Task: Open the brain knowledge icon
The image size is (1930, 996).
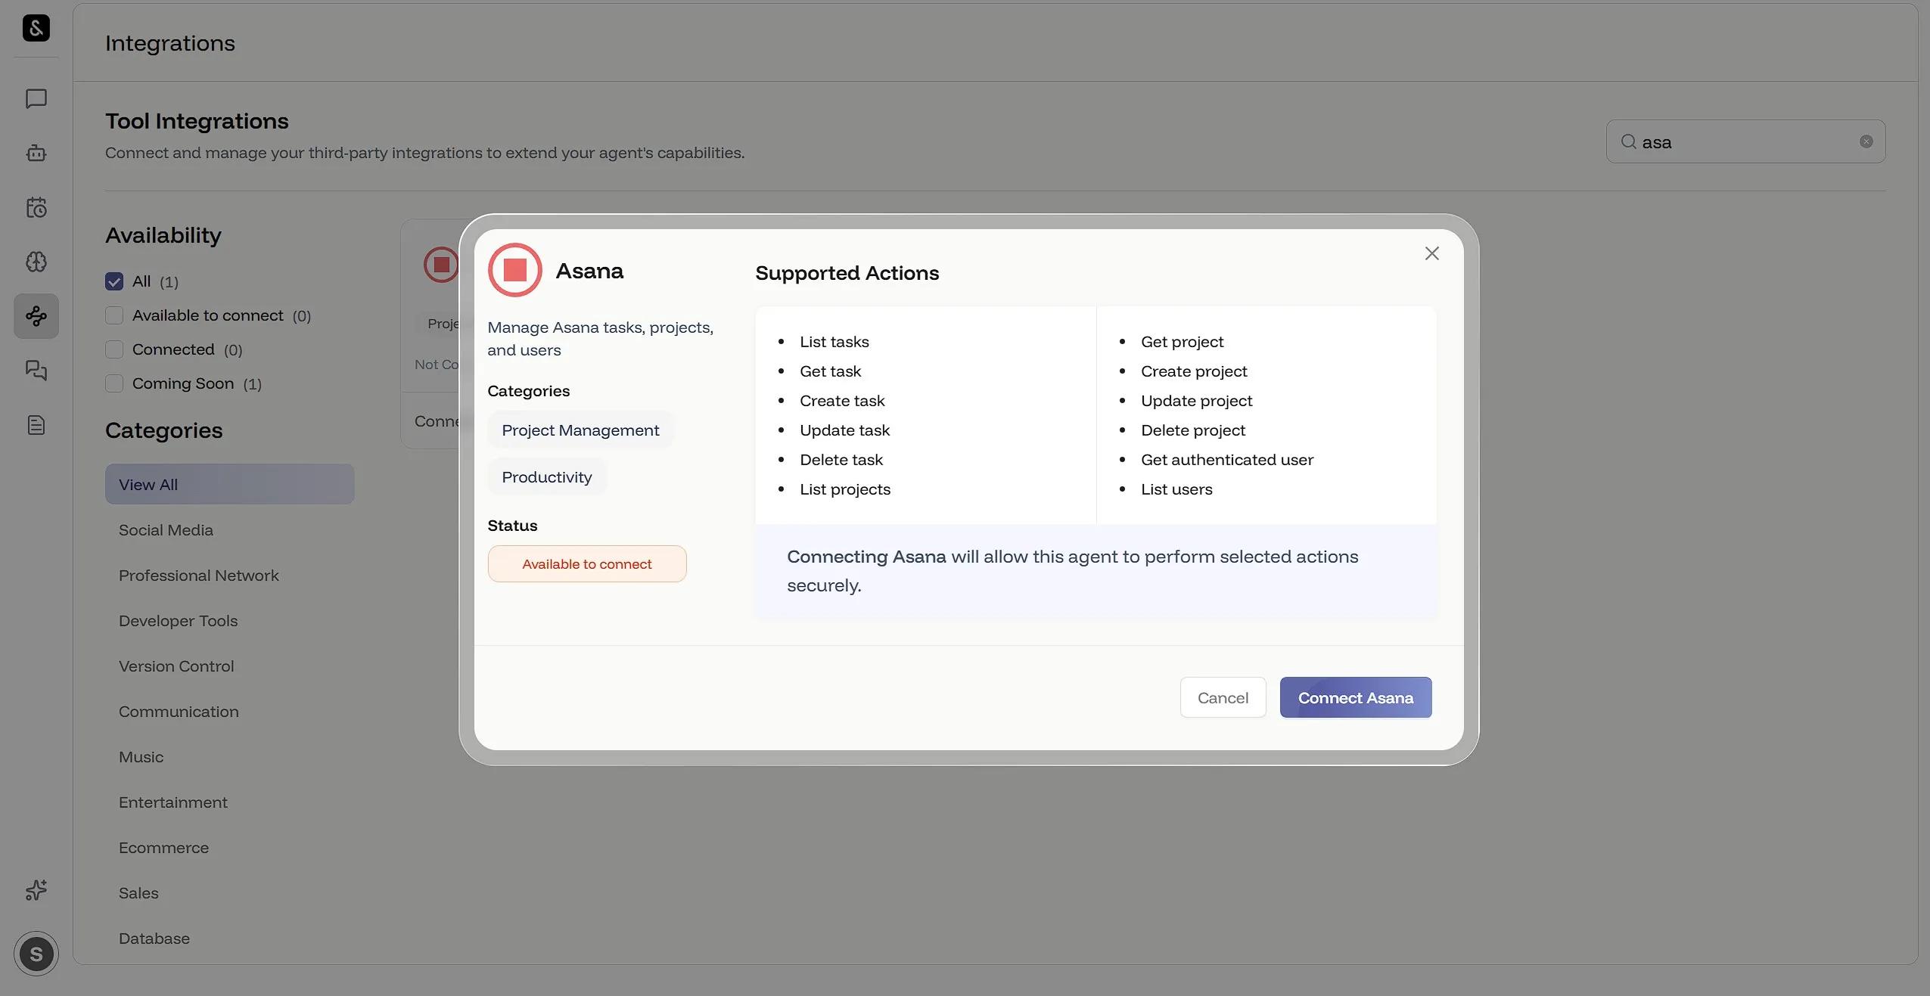Action: pyautogui.click(x=36, y=262)
